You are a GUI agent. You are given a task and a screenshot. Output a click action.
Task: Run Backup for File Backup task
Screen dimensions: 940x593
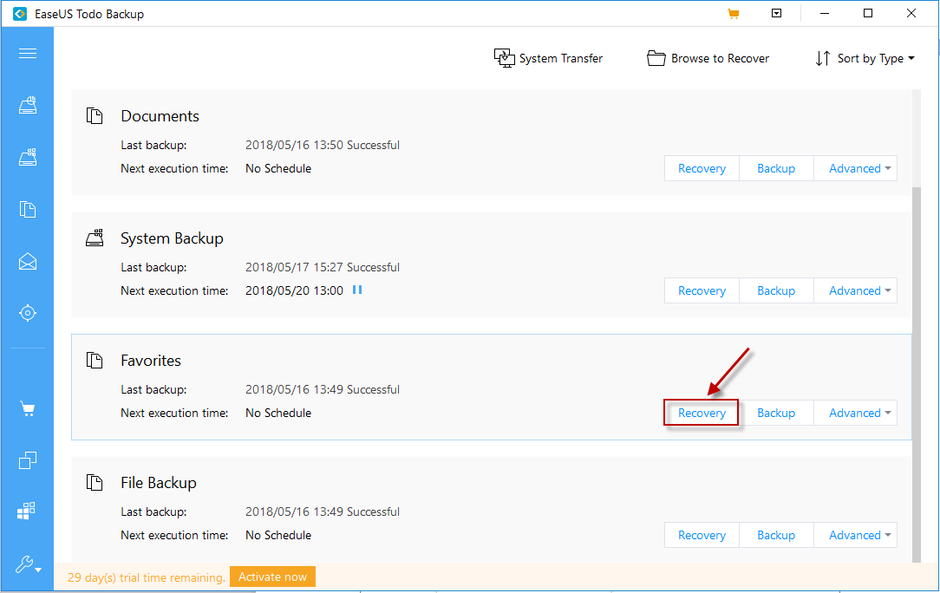[776, 536]
